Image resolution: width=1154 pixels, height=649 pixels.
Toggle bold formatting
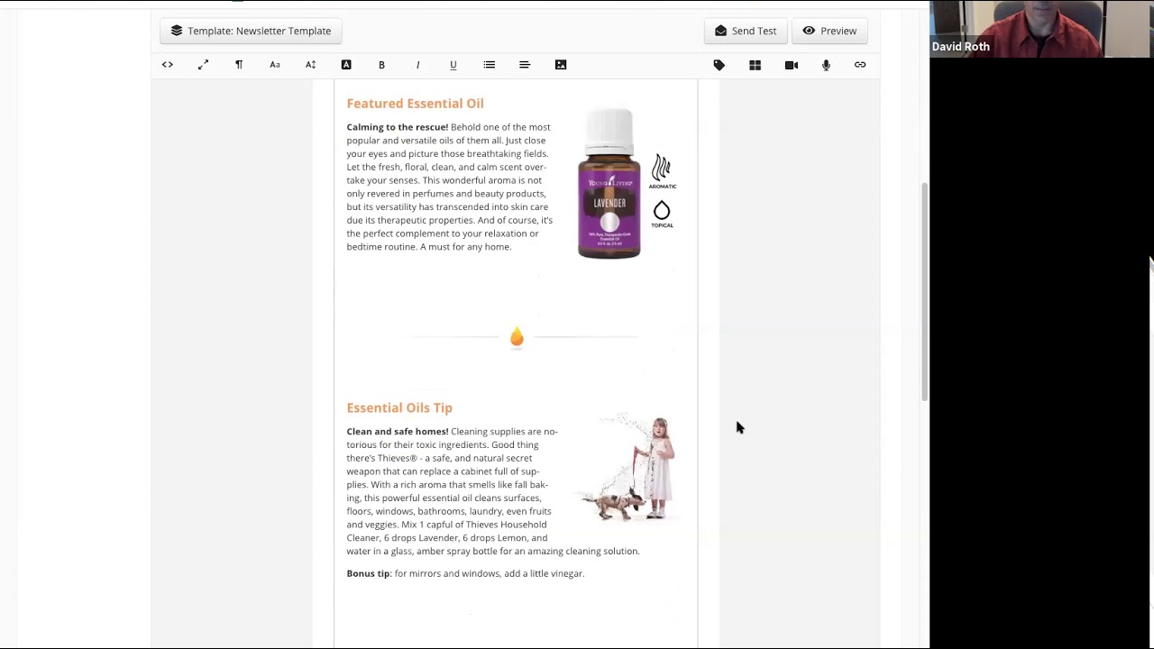(381, 65)
